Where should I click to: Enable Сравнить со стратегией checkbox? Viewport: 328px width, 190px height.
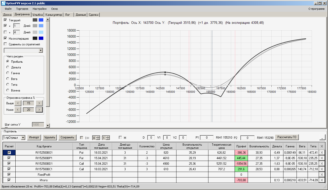tap(5, 44)
